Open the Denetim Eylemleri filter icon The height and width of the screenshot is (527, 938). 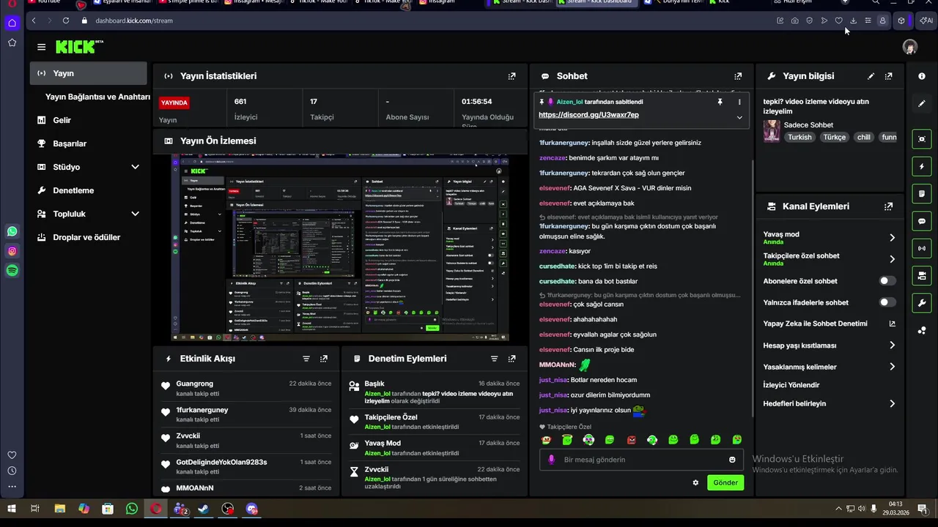pyautogui.click(x=494, y=359)
